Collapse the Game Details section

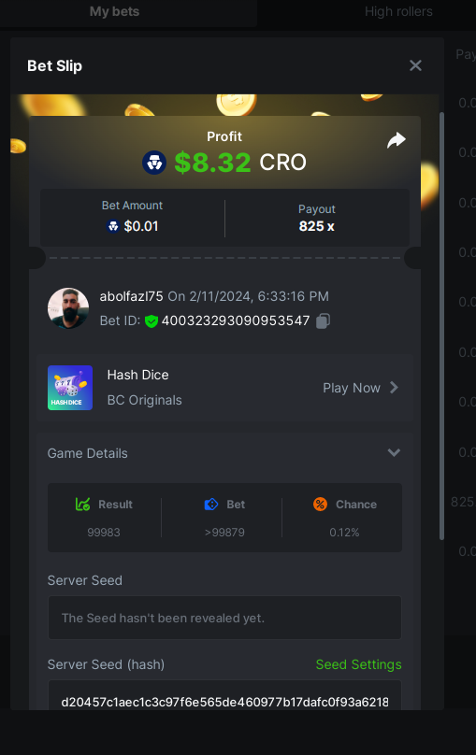coord(394,452)
